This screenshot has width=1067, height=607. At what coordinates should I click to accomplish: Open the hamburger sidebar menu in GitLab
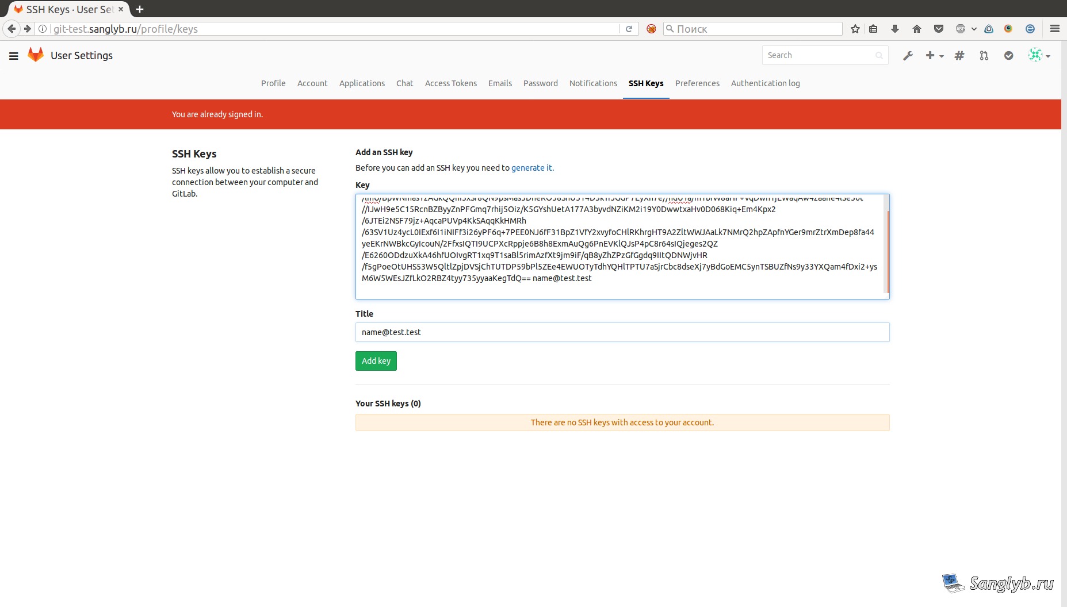pyautogui.click(x=14, y=56)
